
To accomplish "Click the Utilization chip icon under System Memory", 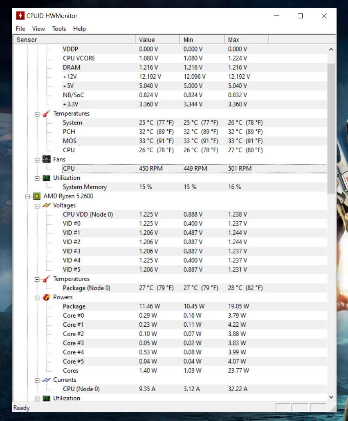I will (x=47, y=178).
